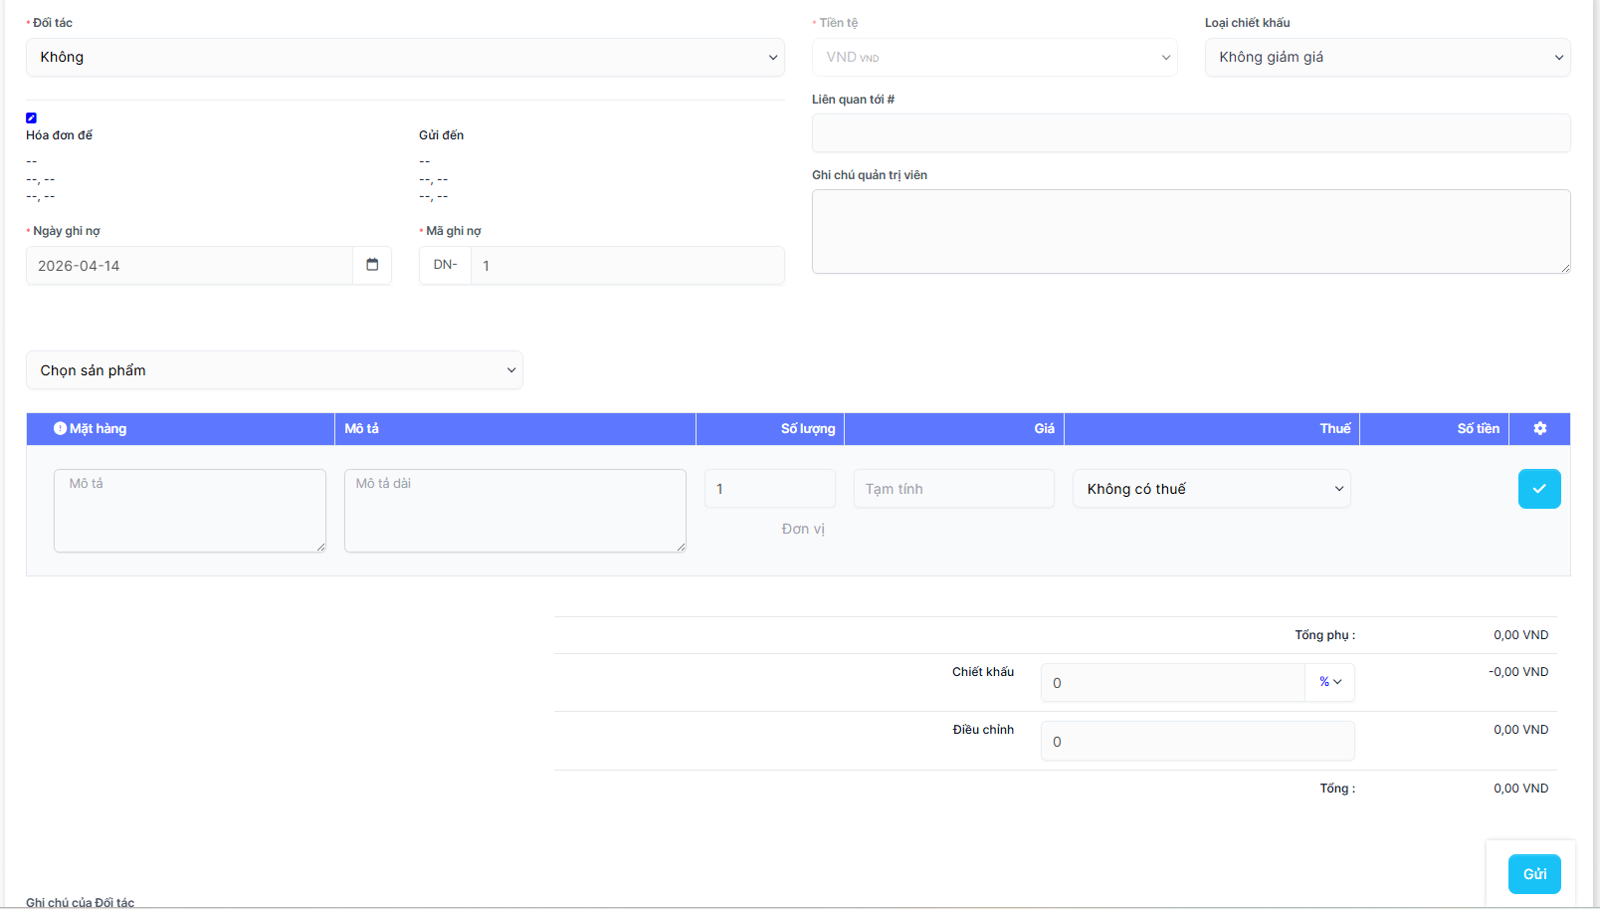Click the Gửi submit button
Viewport: 1600px width, 909px height.
pyautogui.click(x=1533, y=874)
